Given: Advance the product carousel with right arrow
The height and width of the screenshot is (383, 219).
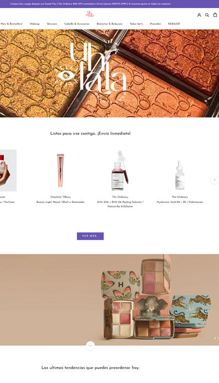Looking at the screenshot, I should point(215,180).
